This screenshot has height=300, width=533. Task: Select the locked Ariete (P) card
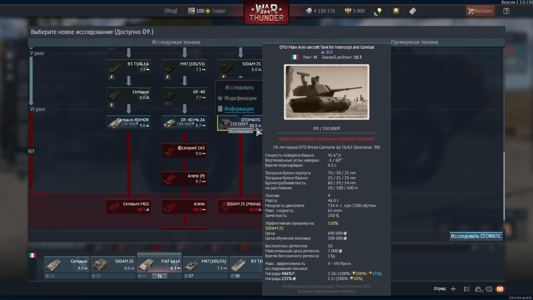point(184,179)
